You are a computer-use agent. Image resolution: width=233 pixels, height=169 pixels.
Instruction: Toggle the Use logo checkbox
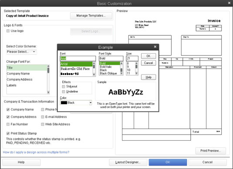[x=8, y=31]
